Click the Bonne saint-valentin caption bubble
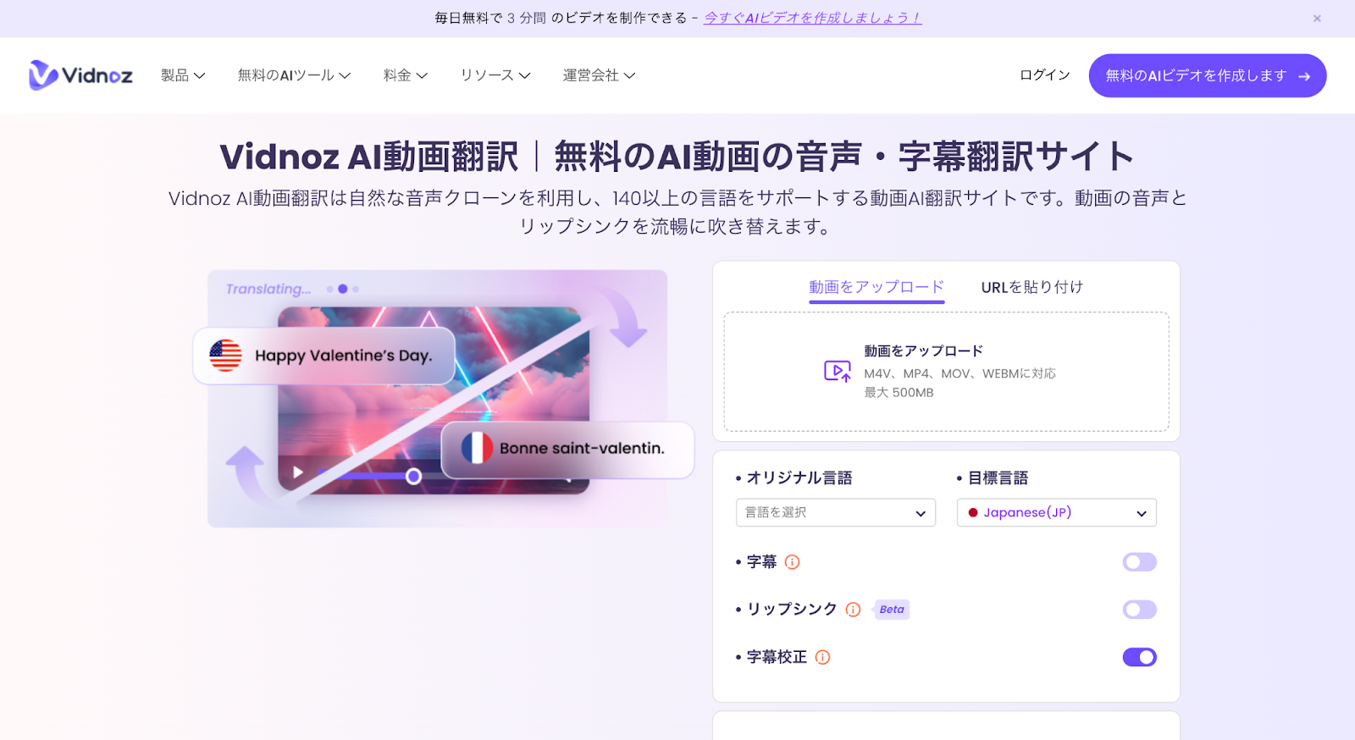 (x=567, y=450)
